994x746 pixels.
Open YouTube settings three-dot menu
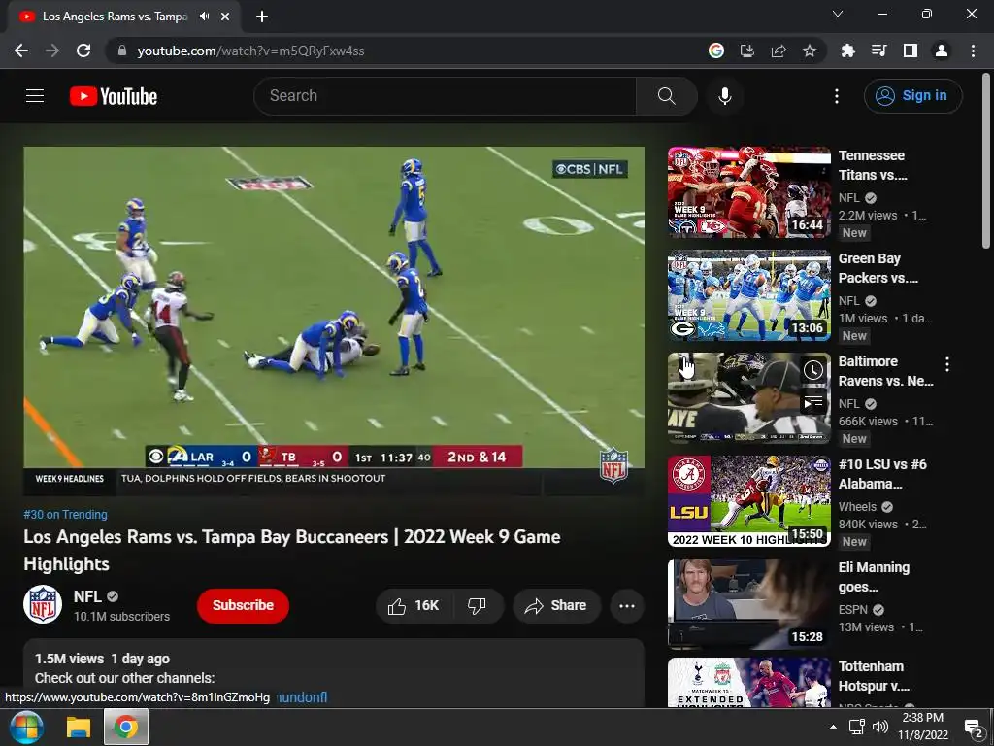(x=837, y=96)
